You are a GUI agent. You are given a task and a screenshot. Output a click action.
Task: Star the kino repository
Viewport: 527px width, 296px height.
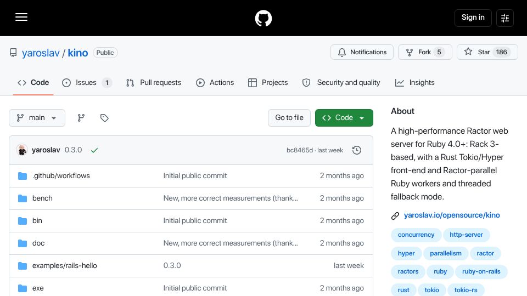click(x=487, y=52)
